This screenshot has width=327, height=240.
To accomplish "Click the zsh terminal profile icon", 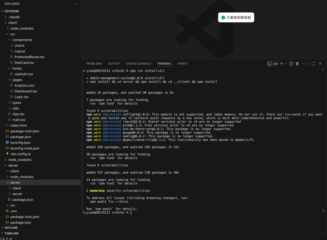I will [269, 64].
